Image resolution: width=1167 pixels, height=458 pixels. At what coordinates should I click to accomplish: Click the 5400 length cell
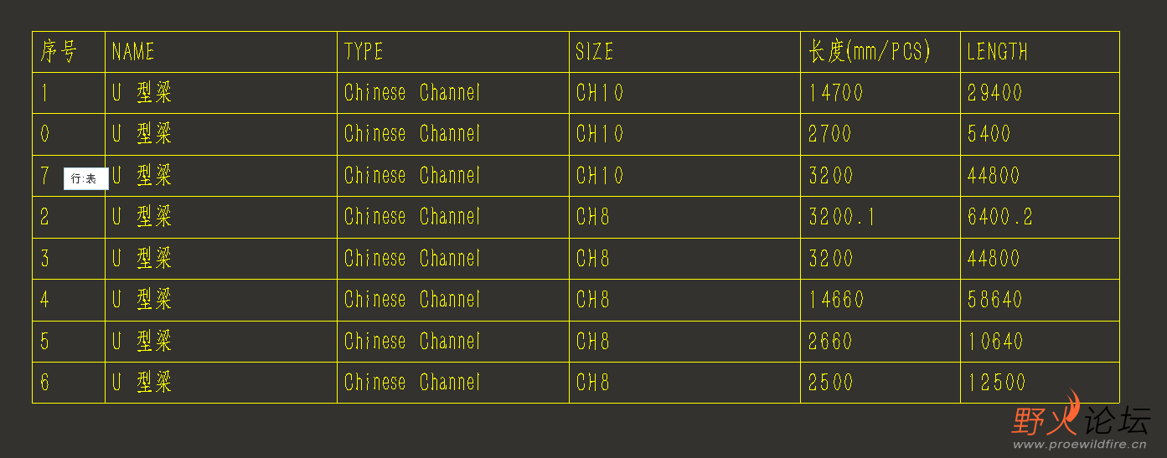coord(1040,134)
